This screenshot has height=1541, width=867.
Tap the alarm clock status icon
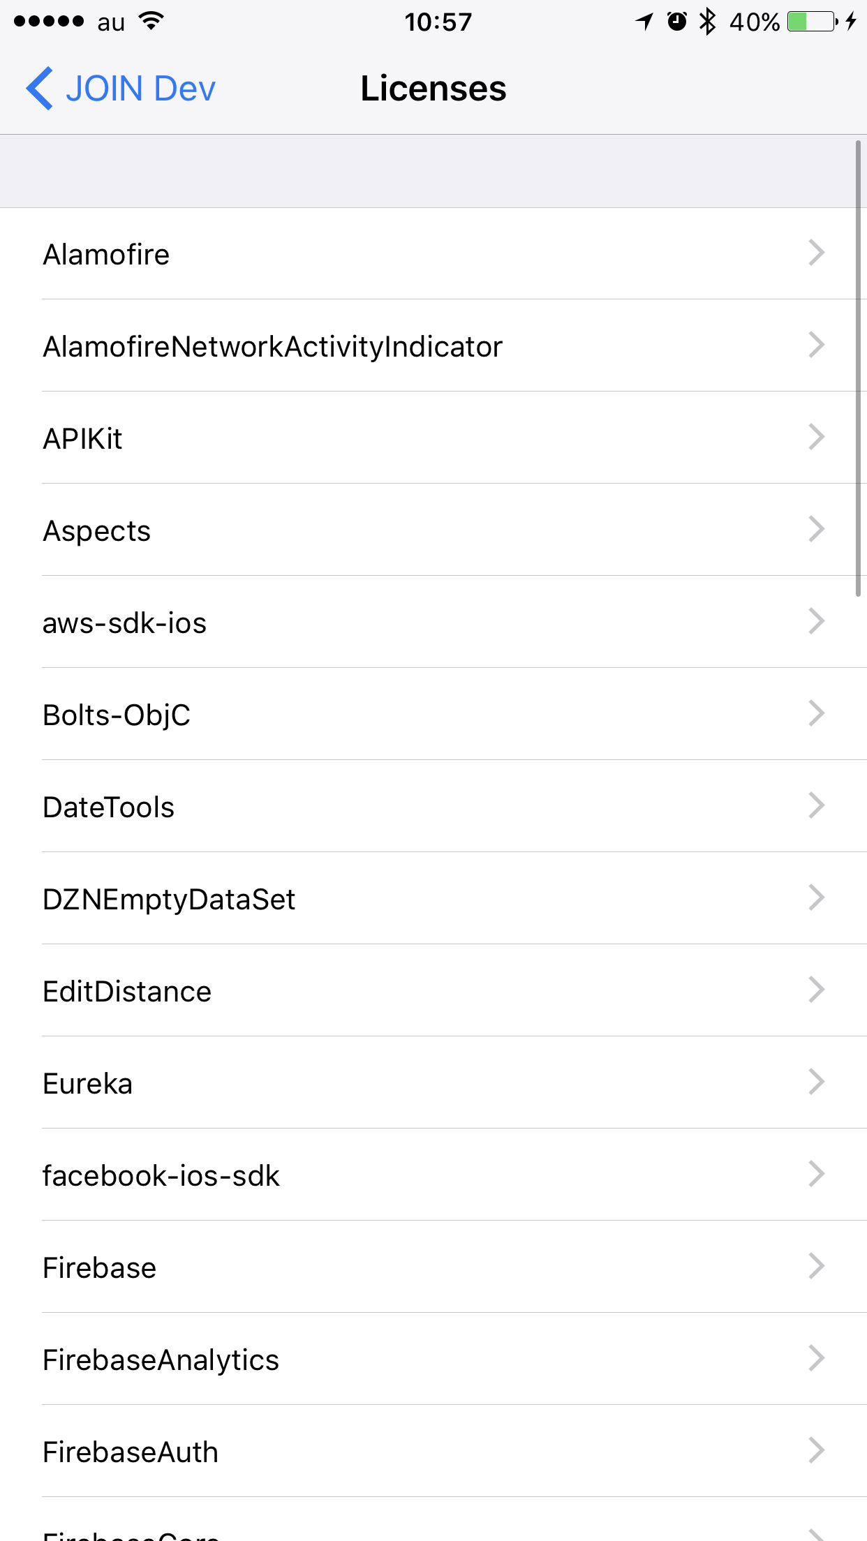(676, 22)
